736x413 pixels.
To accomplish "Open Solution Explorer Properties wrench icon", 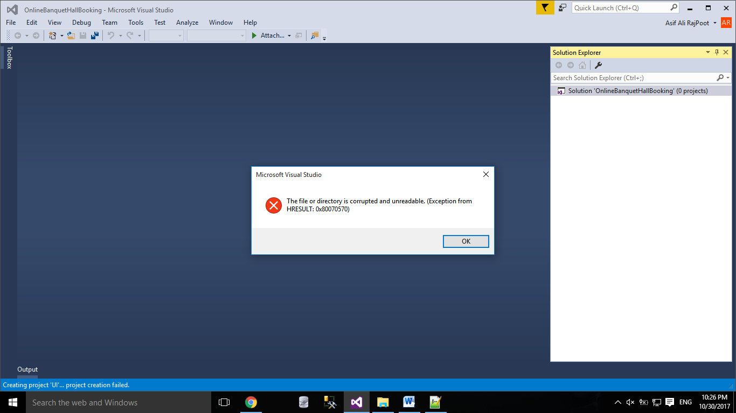I will coord(598,65).
